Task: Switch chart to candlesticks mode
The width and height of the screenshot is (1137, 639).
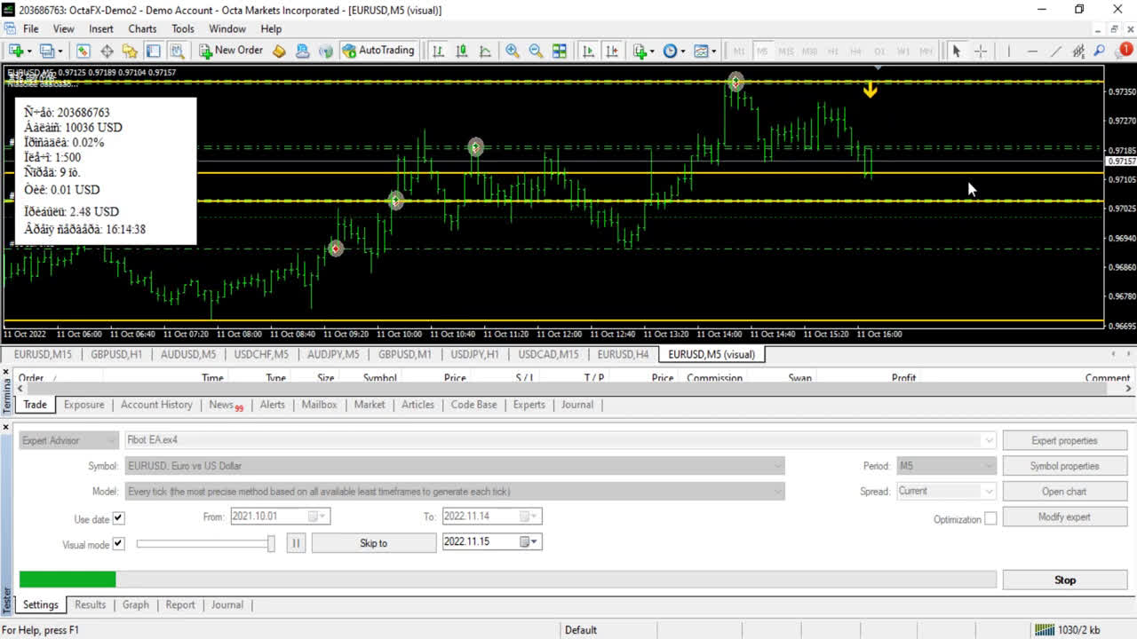Action: (x=462, y=51)
